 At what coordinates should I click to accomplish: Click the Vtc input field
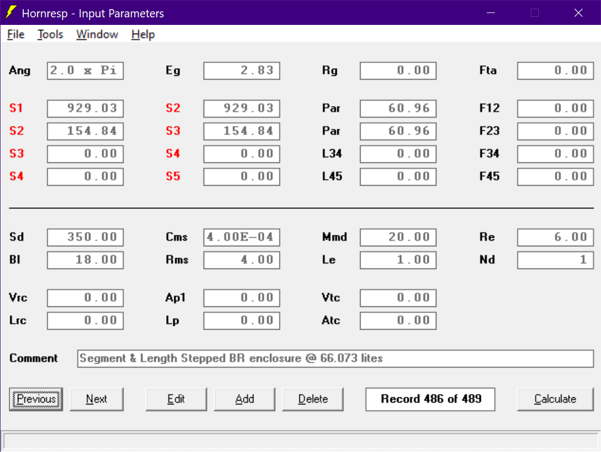click(399, 298)
